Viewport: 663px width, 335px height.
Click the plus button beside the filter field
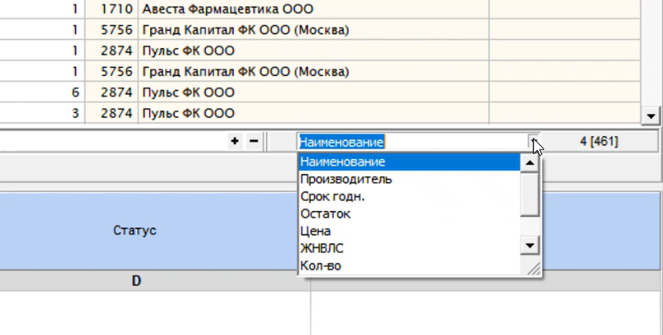(235, 141)
